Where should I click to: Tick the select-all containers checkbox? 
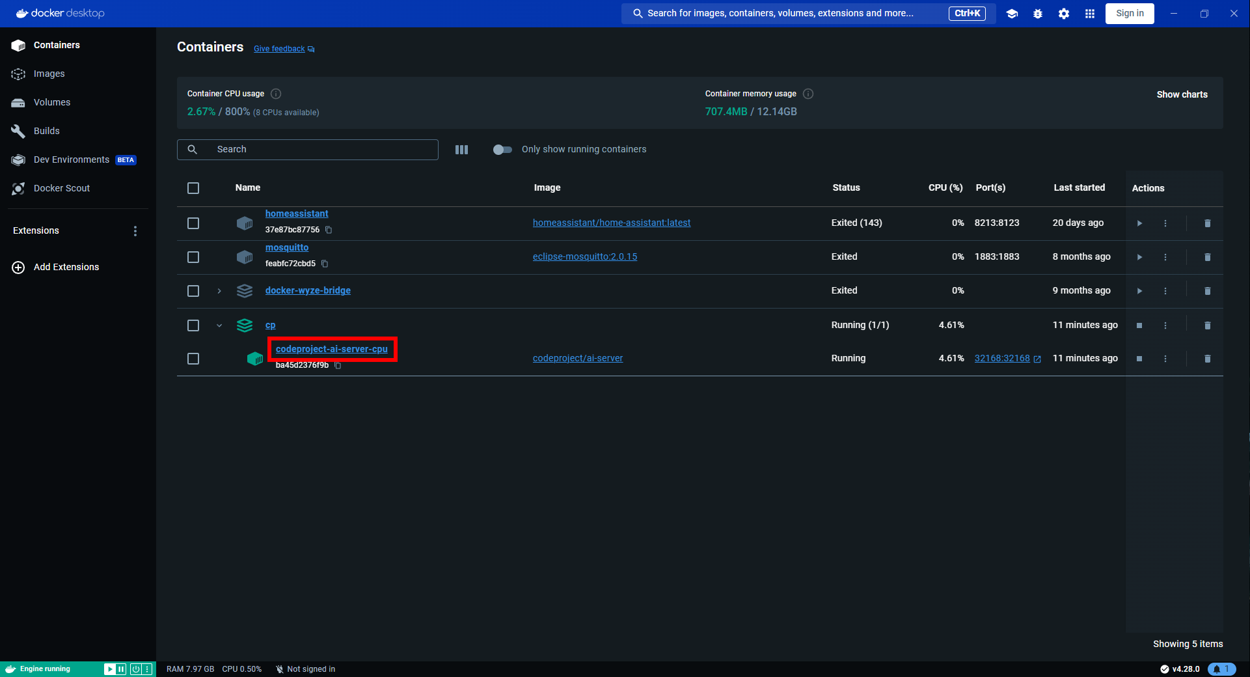(193, 188)
